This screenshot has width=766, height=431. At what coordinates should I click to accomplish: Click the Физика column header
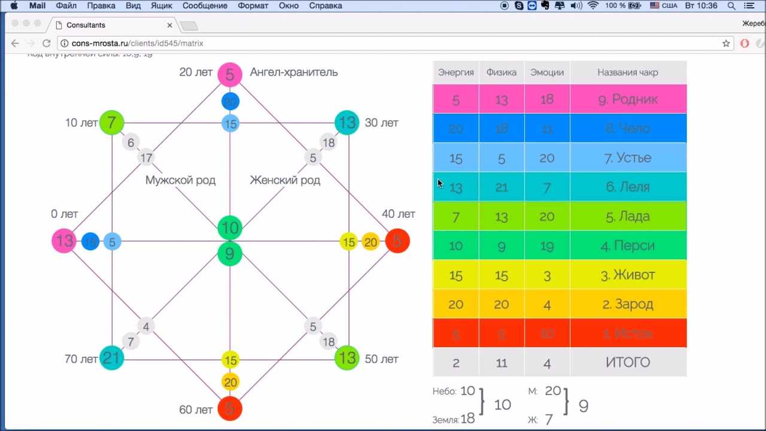(x=501, y=72)
